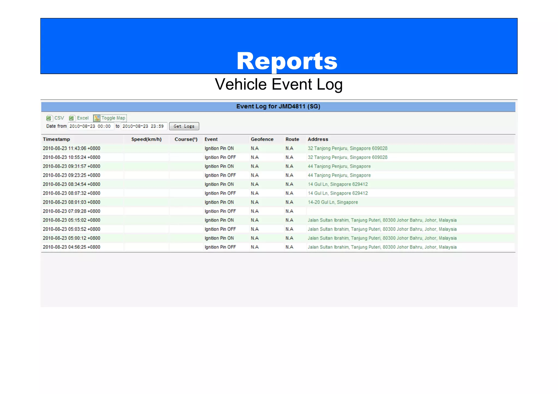Click Route N.A in the 07:09:28 row

(x=289, y=211)
